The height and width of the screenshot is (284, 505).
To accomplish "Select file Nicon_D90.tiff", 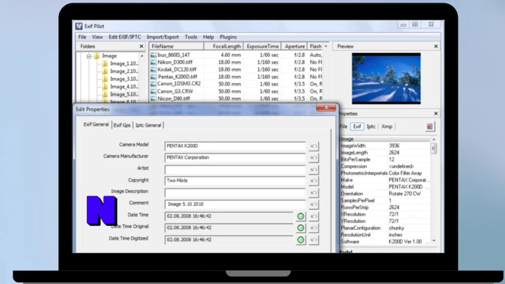I will click(x=174, y=99).
